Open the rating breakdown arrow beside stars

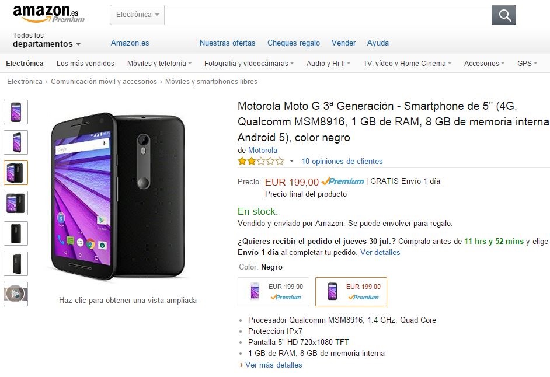(291, 162)
